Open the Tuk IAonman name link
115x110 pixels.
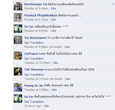click(x=34, y=69)
